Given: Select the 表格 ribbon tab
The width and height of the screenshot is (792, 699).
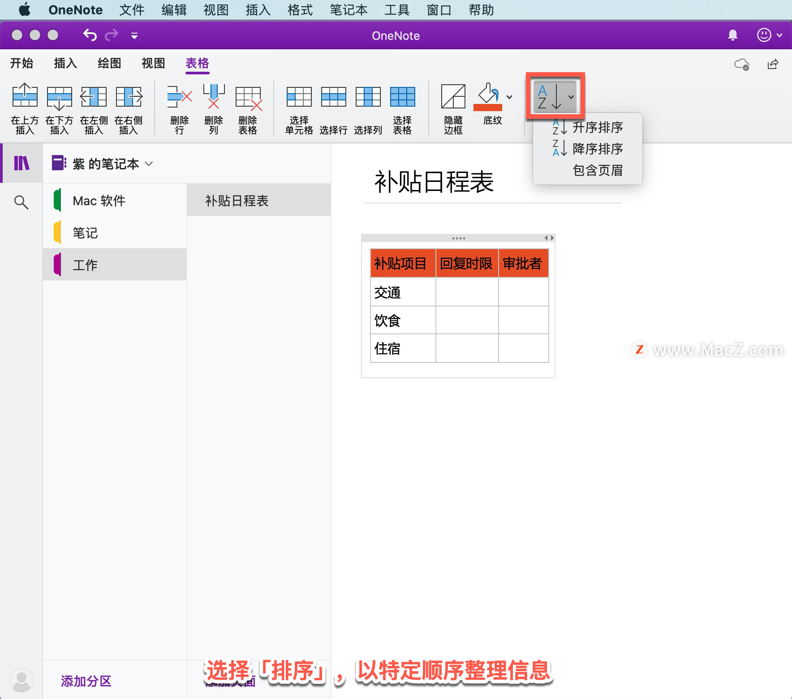Looking at the screenshot, I should 197,63.
